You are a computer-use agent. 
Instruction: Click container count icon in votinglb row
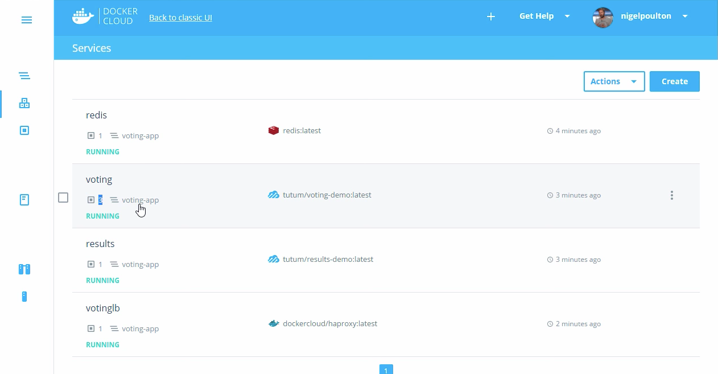click(90, 328)
